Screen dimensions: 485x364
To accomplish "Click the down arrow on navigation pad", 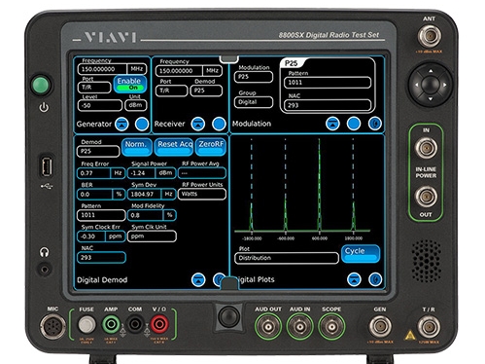I will point(431,98).
